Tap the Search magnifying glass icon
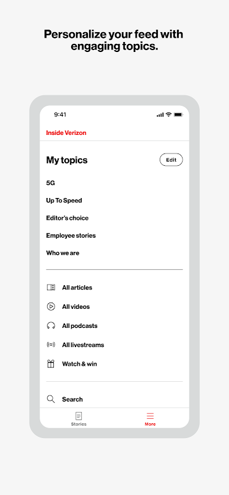The width and height of the screenshot is (229, 495). point(51,399)
